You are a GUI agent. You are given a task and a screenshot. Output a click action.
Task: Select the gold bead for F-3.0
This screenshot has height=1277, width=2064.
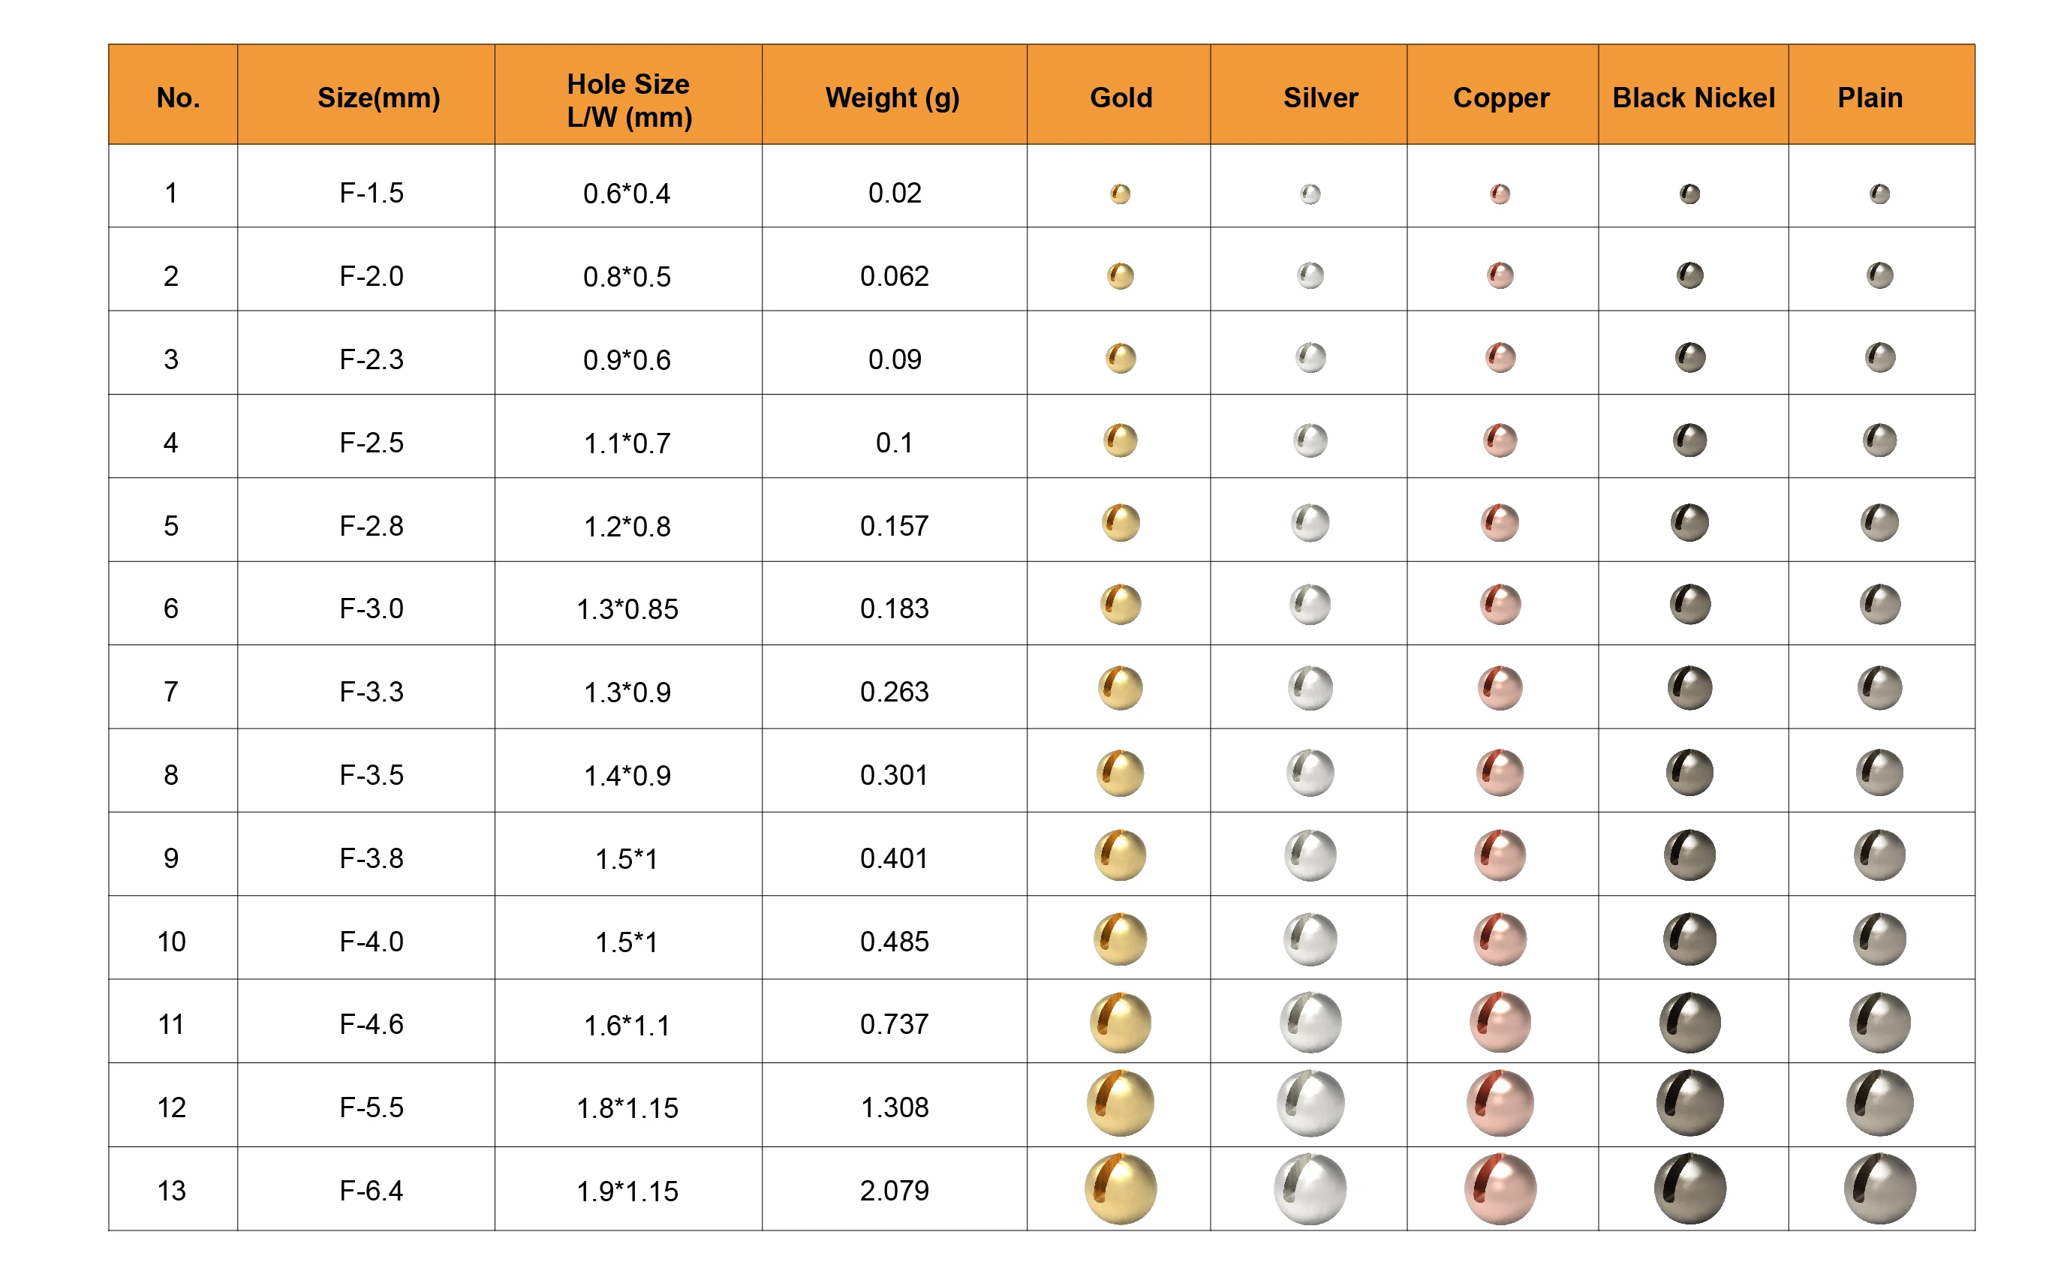click(1121, 604)
